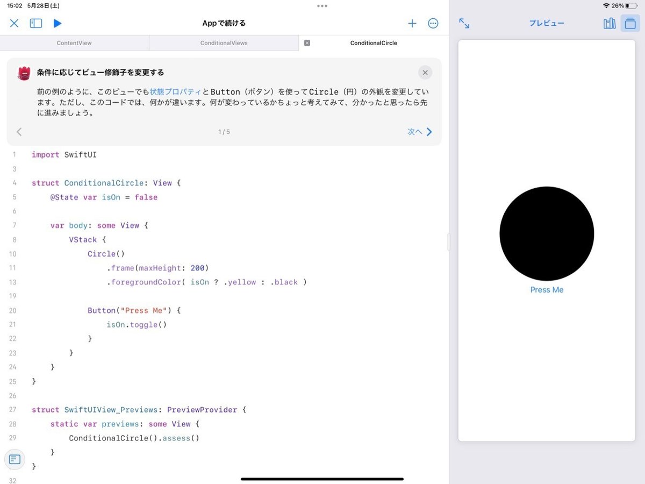Click the '.black' color value in code

pyautogui.click(x=284, y=282)
